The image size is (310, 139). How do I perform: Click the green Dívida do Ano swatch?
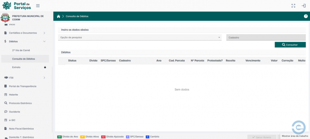click(x=59, y=137)
